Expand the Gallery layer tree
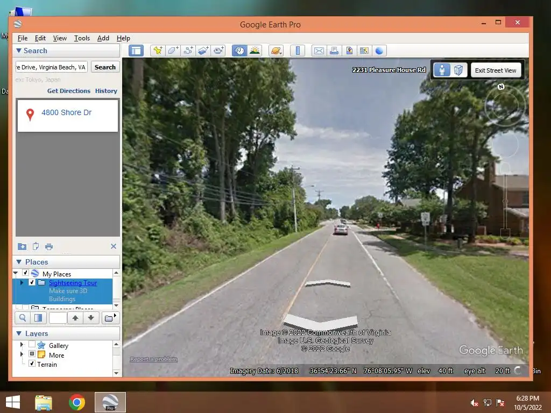551x413 pixels. (22, 345)
